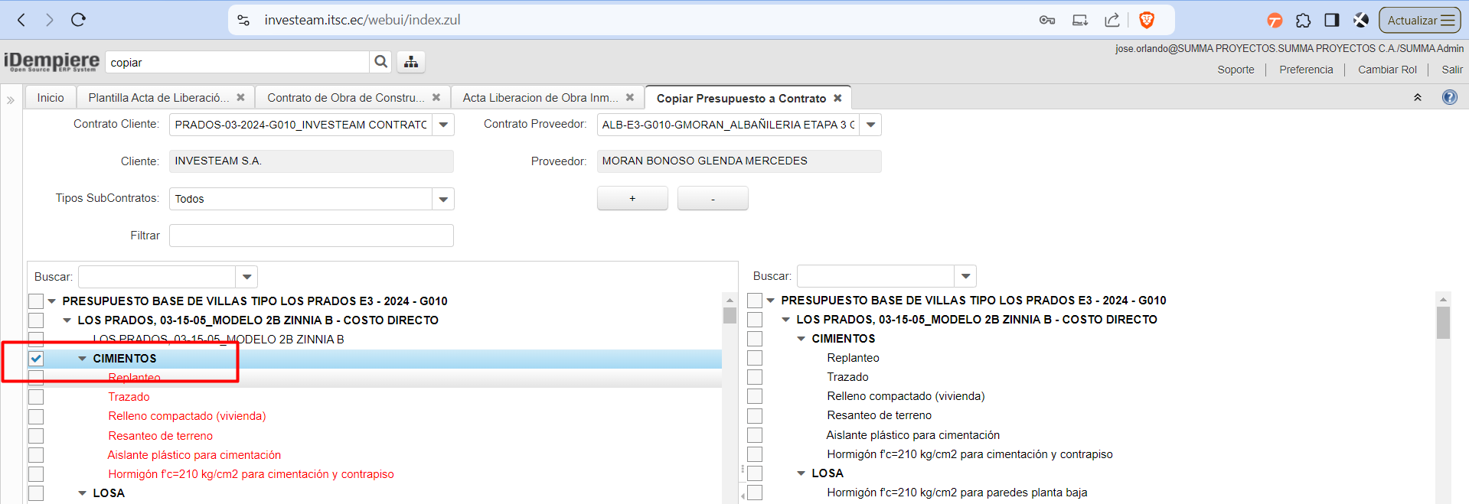Reload the page with browser refresh icon
Viewport: 1469px width, 504px height.
(x=78, y=20)
